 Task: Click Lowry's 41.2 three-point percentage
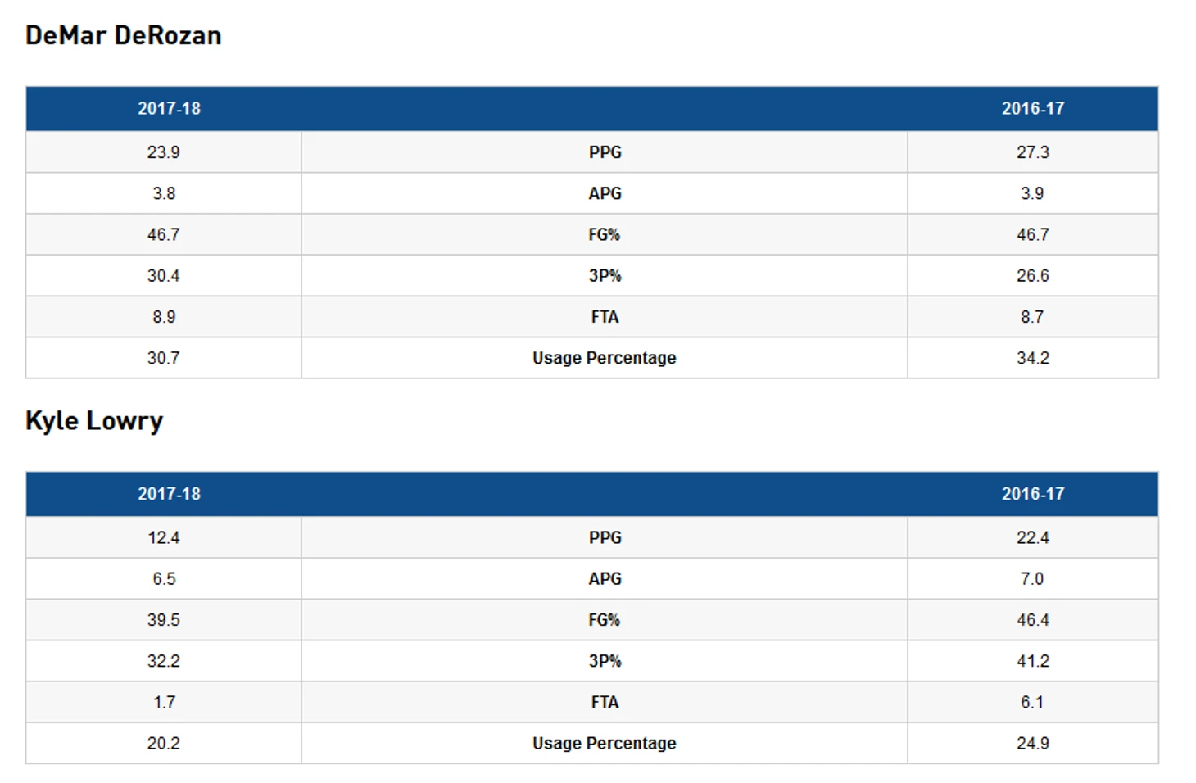1033,661
